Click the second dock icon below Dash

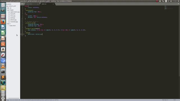(x=3, y=11)
